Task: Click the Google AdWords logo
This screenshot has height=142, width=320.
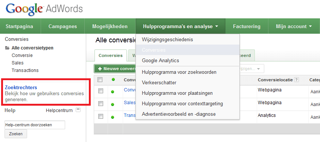Action: (x=44, y=9)
